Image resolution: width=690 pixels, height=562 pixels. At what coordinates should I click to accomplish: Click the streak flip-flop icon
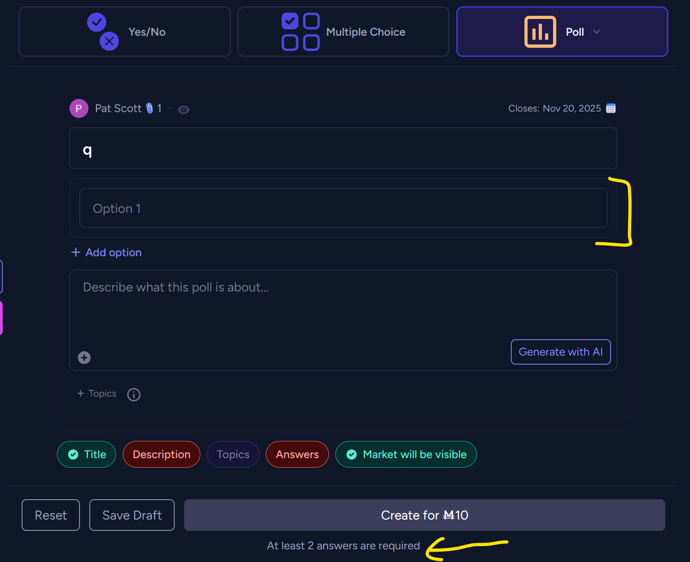pos(149,108)
